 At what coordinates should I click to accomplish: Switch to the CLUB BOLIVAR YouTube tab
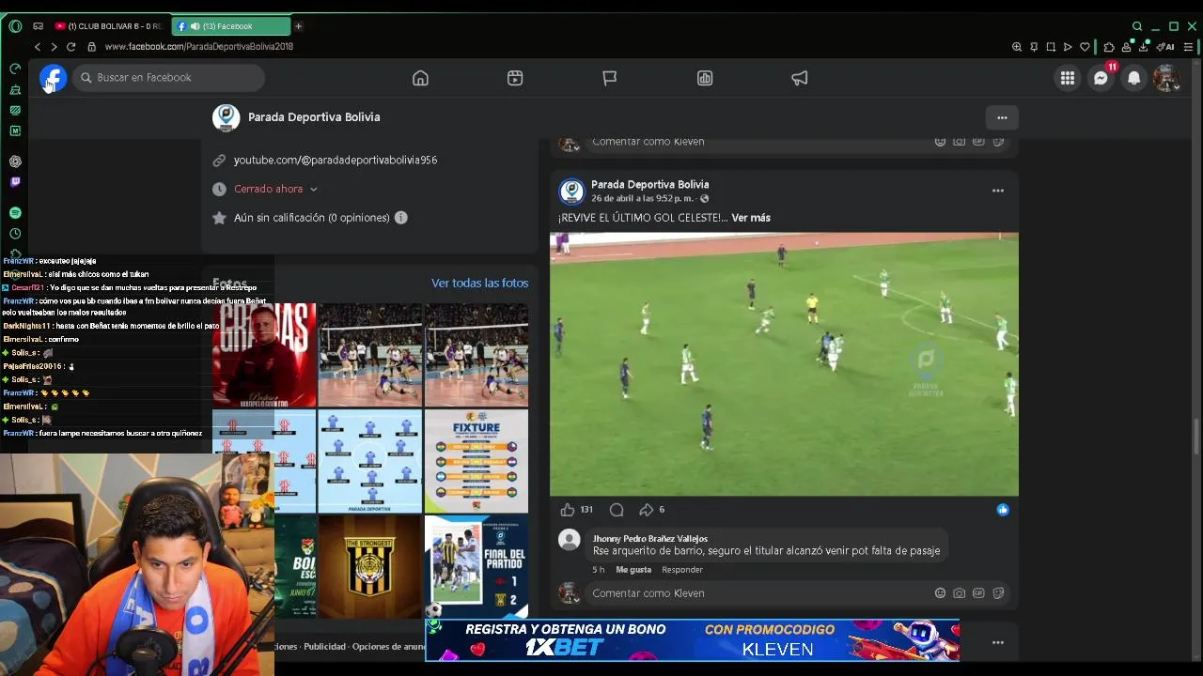click(x=107, y=26)
